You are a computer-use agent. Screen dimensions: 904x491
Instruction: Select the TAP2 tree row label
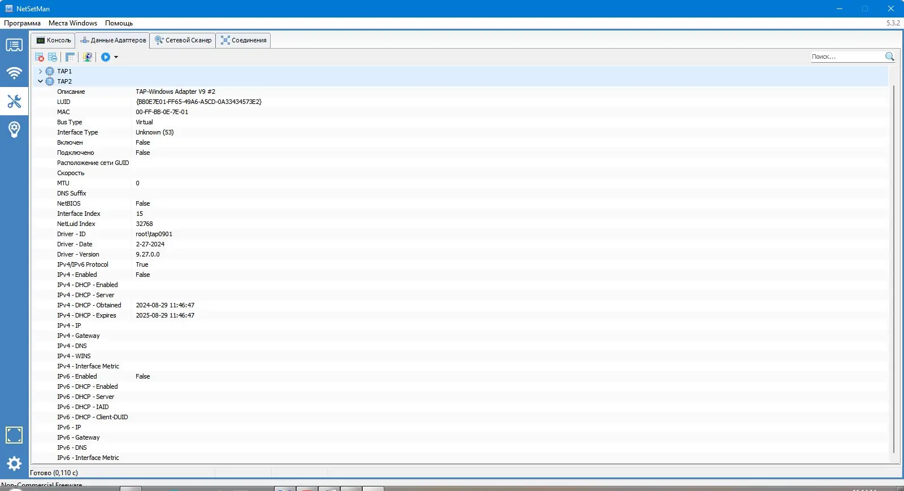[x=64, y=81]
